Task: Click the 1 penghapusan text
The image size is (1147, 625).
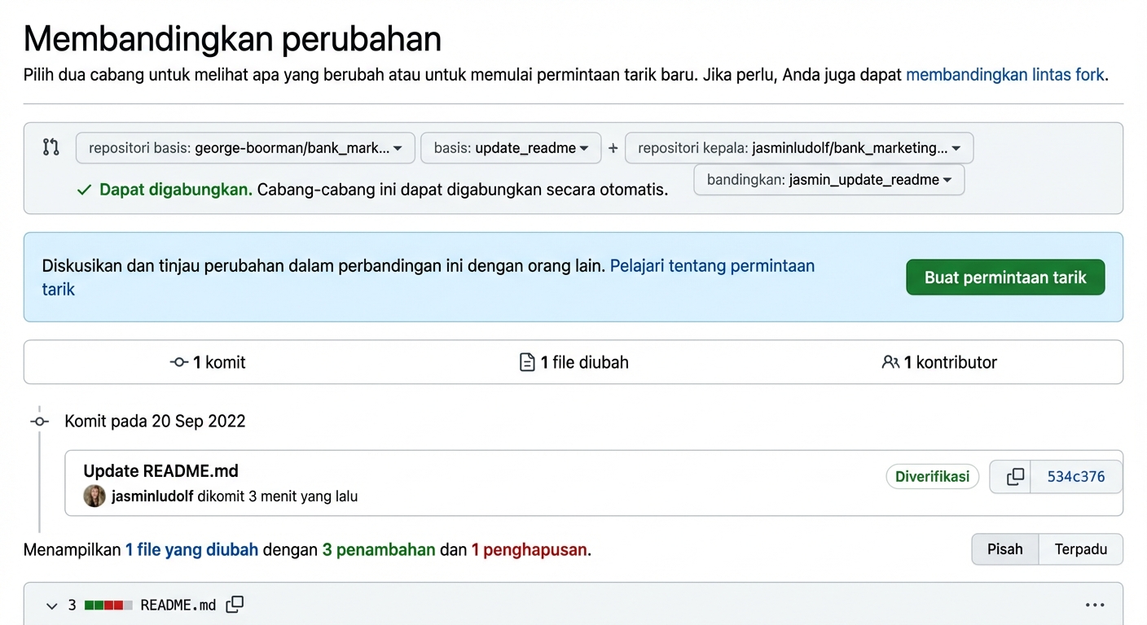Action: coord(530,549)
